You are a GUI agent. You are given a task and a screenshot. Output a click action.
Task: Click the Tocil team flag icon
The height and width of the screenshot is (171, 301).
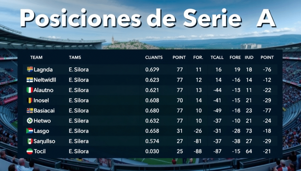(30, 152)
